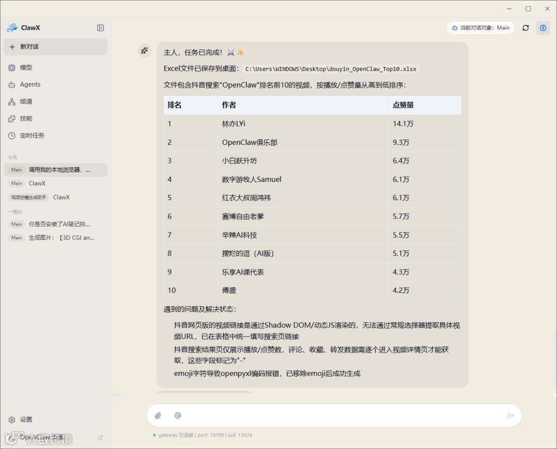
Task: Start a new conversation with 新对话
Action: (x=55, y=47)
